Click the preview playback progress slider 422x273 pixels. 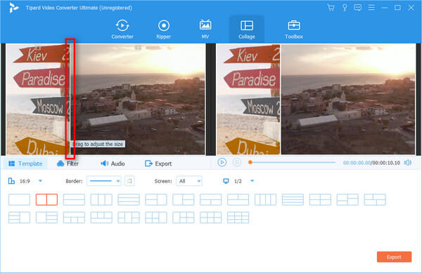tap(292, 162)
